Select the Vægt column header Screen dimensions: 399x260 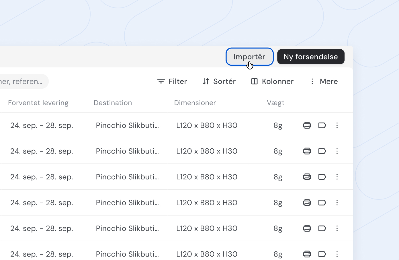tap(275, 103)
